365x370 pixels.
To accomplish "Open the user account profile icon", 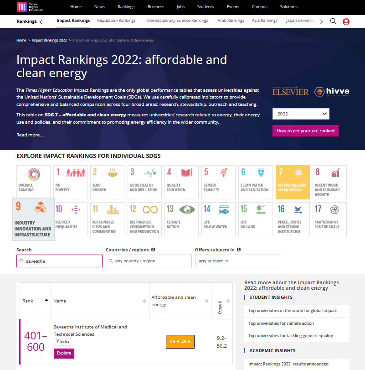I will point(346,21).
